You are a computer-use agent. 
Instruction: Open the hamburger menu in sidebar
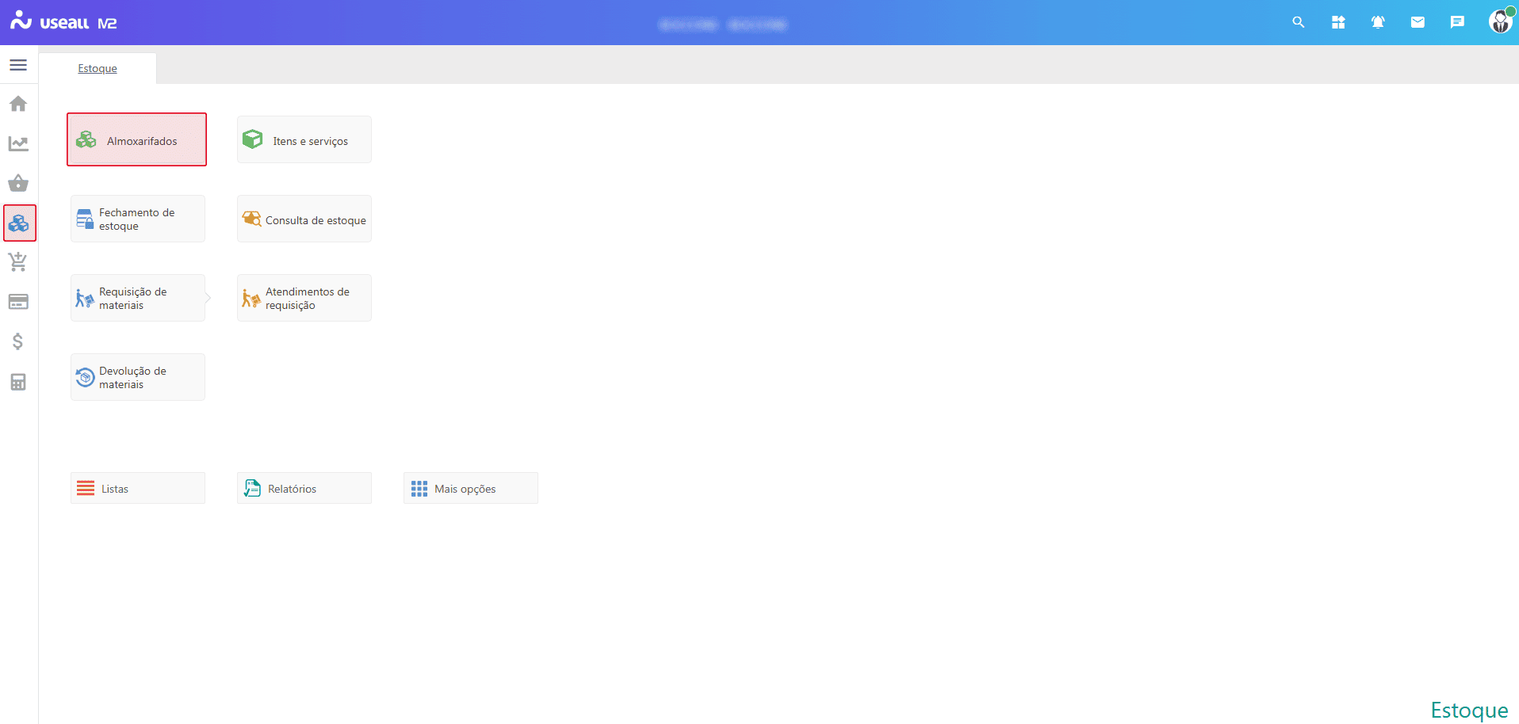coord(18,65)
